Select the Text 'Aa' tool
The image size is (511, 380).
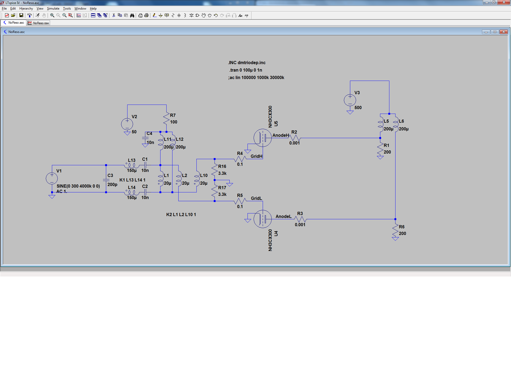click(x=240, y=15)
